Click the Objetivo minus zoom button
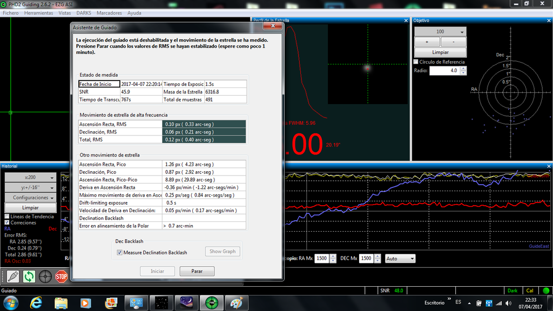This screenshot has width=553, height=311. click(454, 42)
